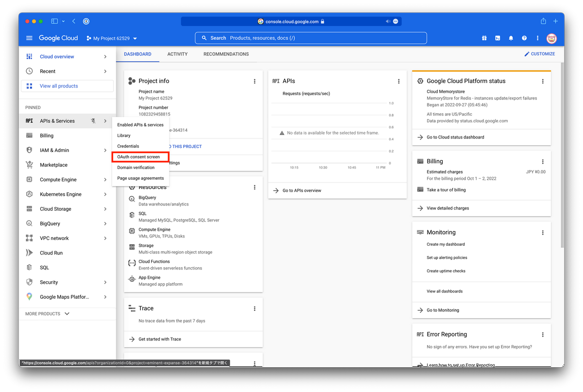Open the My Project 62529 project selector

pyautogui.click(x=112, y=38)
